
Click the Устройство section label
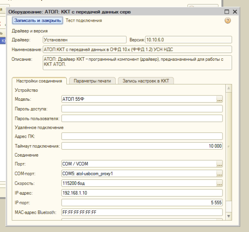pyautogui.click(x=26, y=90)
